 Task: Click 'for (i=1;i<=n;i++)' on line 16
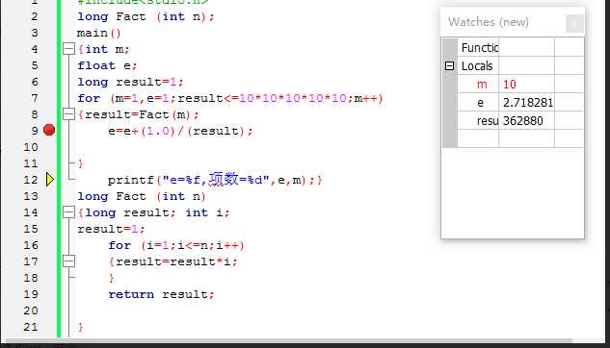176,245
